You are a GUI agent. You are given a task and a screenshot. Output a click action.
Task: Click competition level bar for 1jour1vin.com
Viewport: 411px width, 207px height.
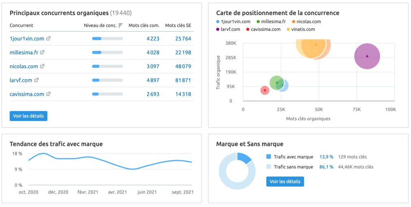(x=107, y=39)
